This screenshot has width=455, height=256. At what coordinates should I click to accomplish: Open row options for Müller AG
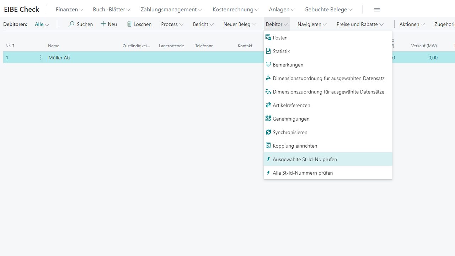(41, 58)
